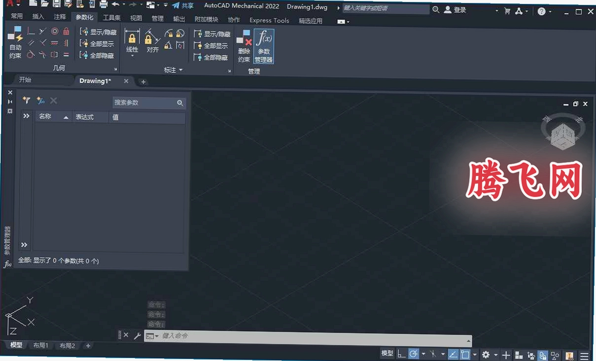Create a new user parameter (fx star icon)

[40, 100]
